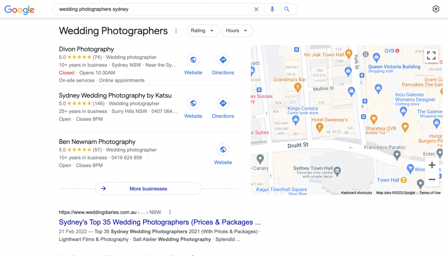Screen dimensions: 448x256
Task: Click the Hotel Sweeney's bar pin
Action: click(x=319, y=127)
